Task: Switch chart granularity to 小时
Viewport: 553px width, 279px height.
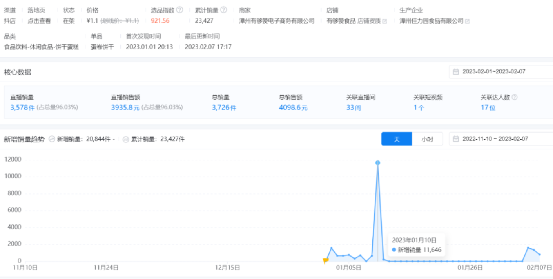Action: click(x=428, y=139)
